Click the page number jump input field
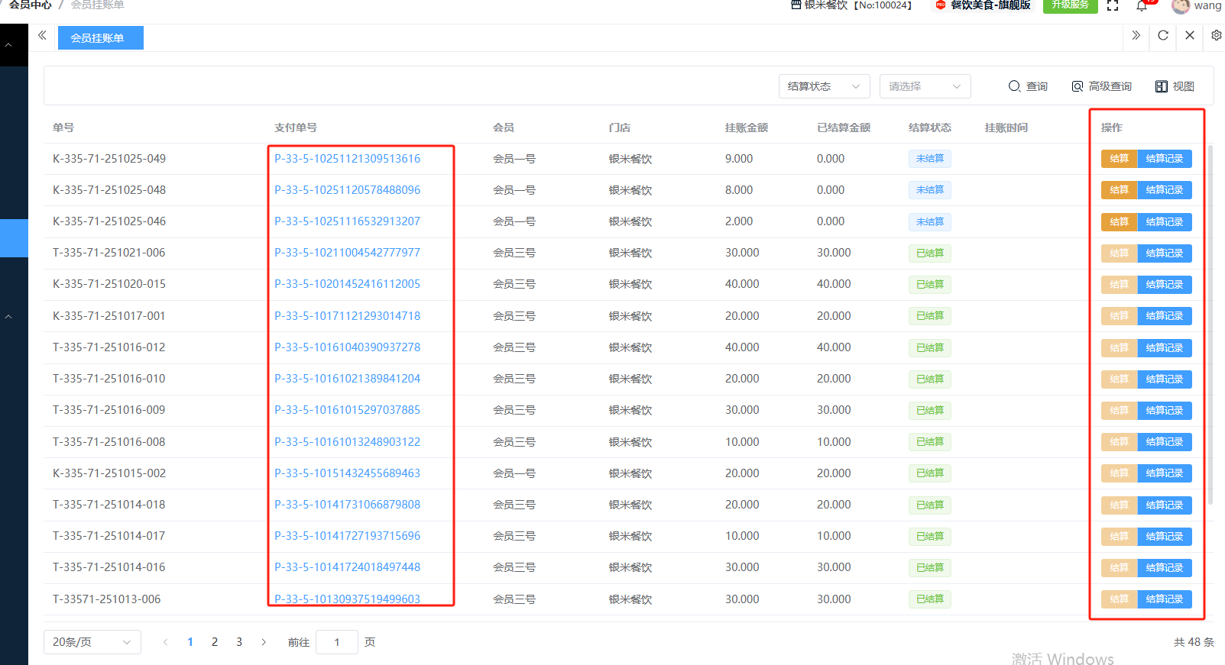Image resolution: width=1225 pixels, height=665 pixels. click(336, 642)
